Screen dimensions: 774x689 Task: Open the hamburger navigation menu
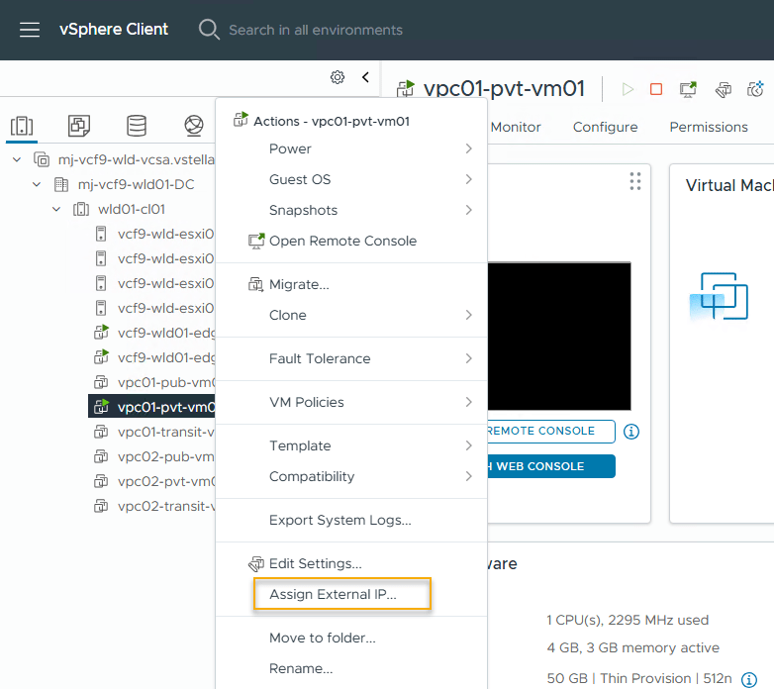click(x=30, y=30)
